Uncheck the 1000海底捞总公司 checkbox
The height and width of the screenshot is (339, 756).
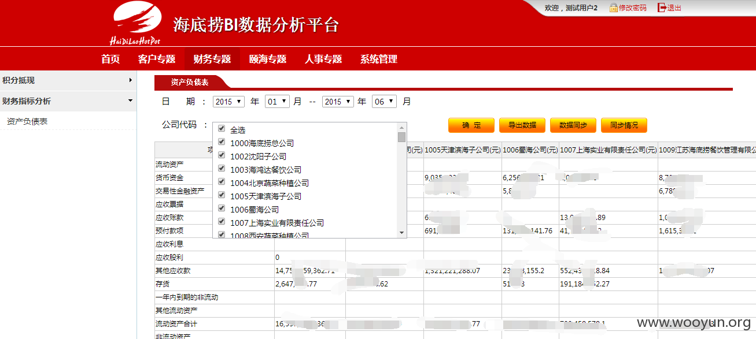tap(222, 142)
